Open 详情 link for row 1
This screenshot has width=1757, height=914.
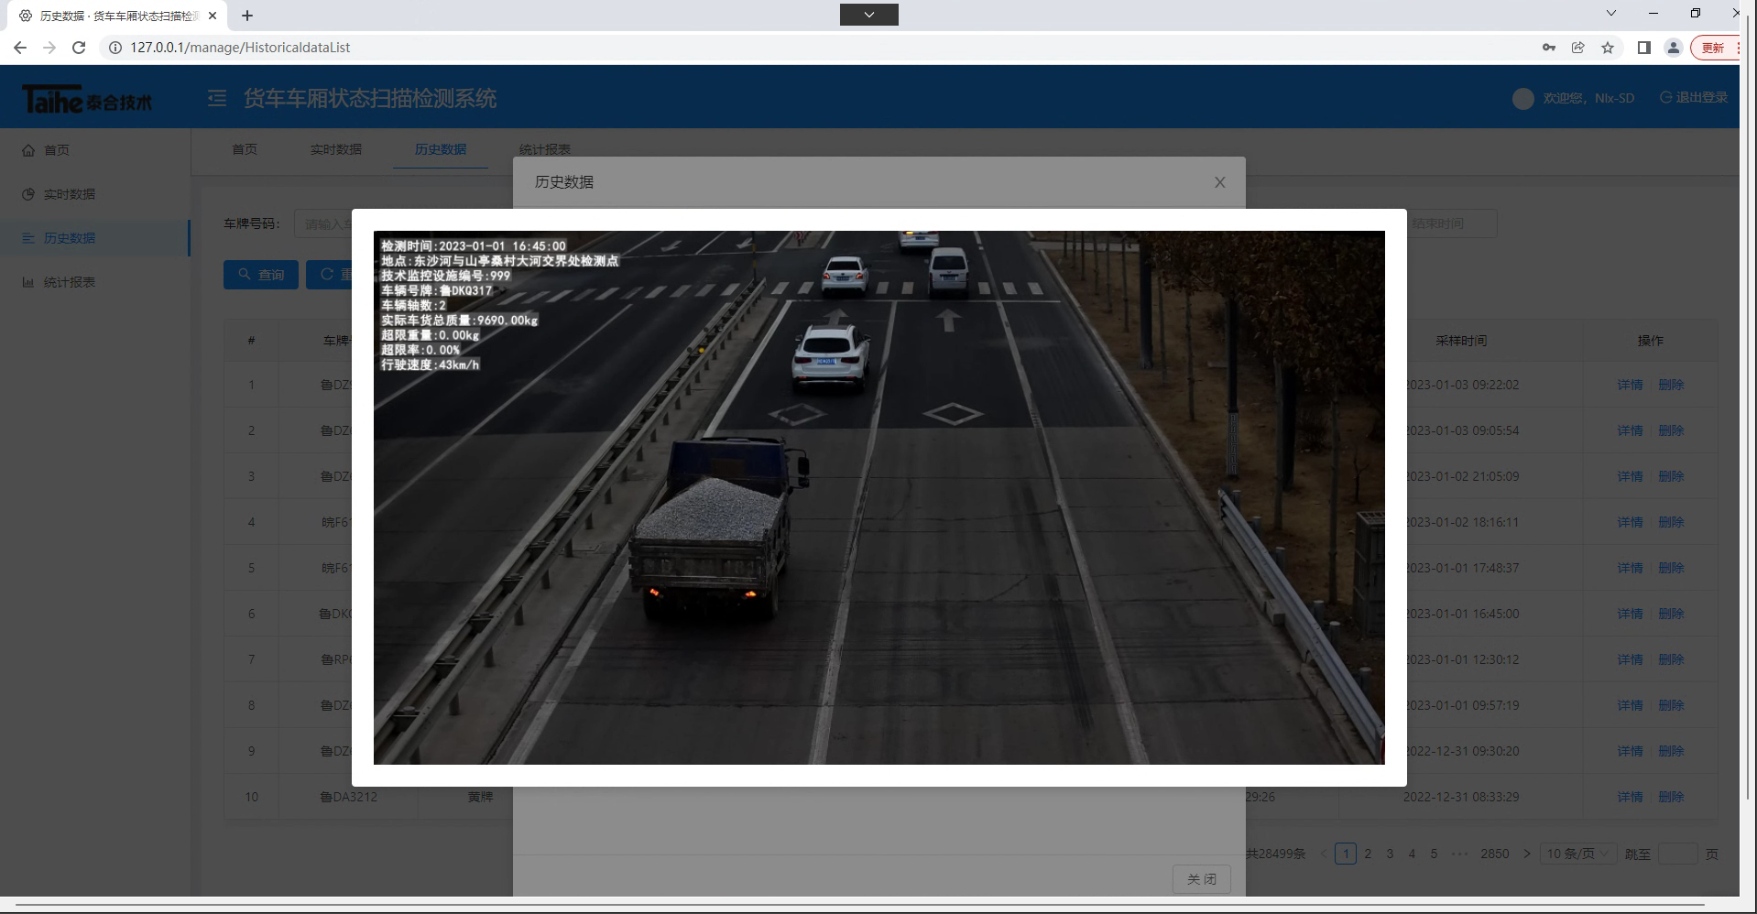[x=1630, y=385]
